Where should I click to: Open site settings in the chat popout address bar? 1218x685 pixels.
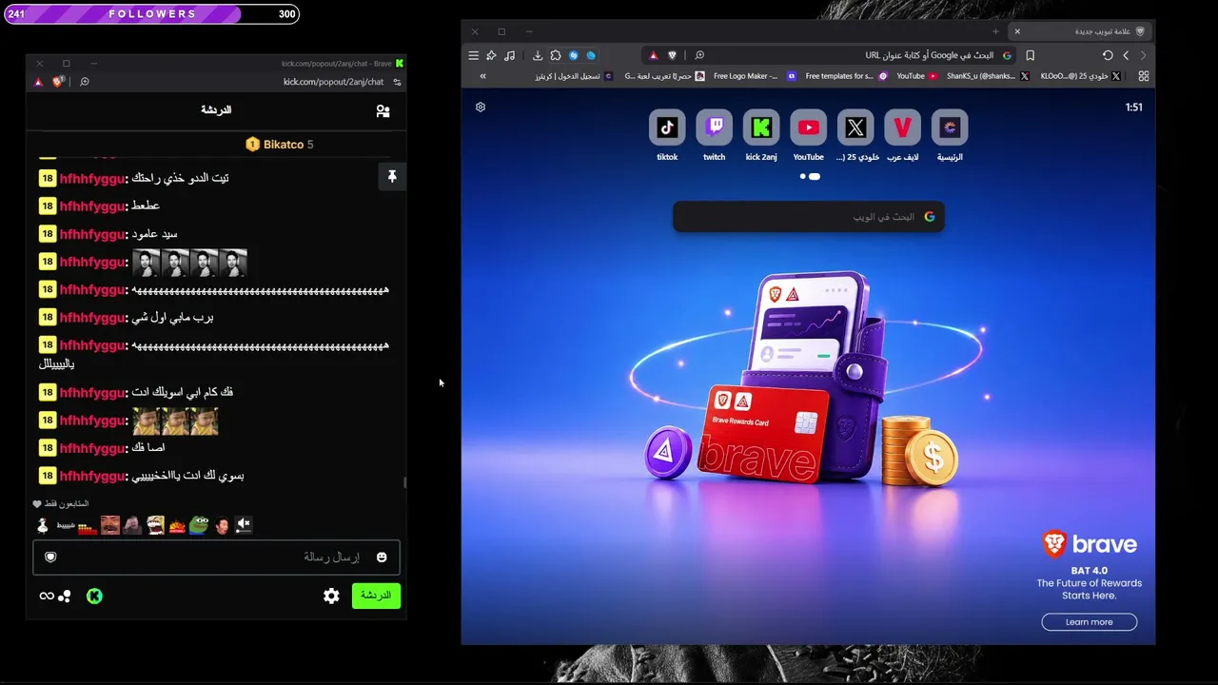tap(397, 82)
